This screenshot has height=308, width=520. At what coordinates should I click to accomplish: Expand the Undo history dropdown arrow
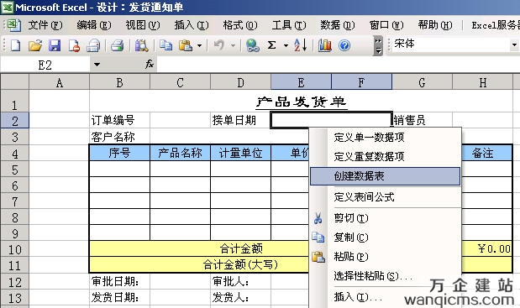pyautogui.click(x=234, y=45)
